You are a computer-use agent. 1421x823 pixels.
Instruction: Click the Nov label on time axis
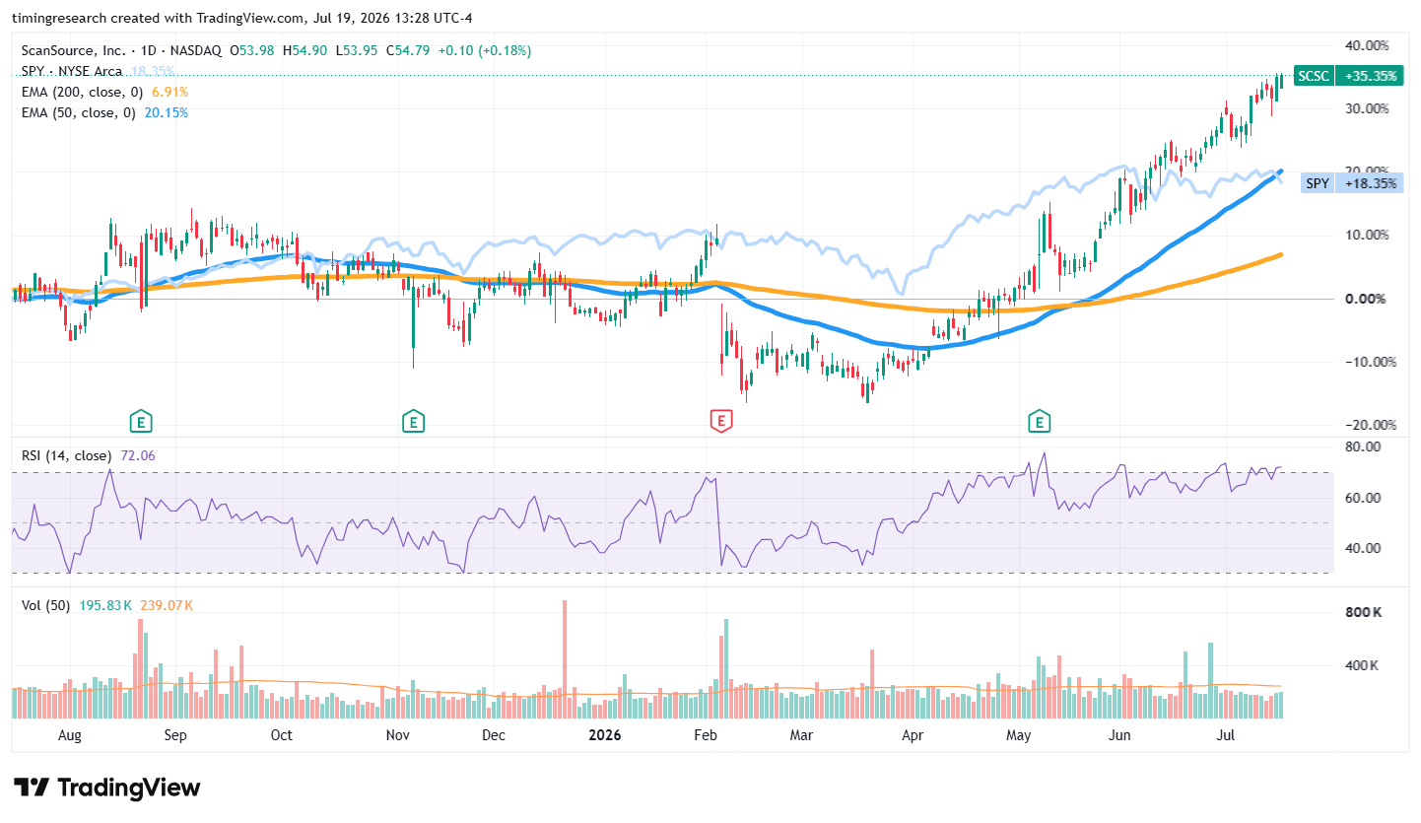(397, 735)
